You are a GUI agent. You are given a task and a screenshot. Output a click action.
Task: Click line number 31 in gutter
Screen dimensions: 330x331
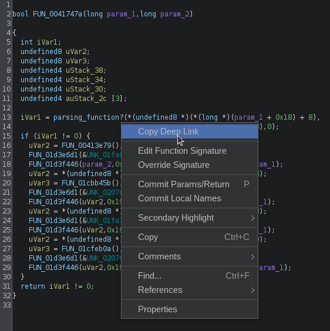coord(6,286)
